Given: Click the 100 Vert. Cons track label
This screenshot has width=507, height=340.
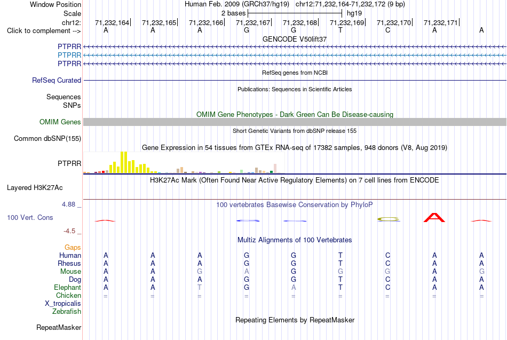Looking at the screenshot, I should tap(30, 217).
